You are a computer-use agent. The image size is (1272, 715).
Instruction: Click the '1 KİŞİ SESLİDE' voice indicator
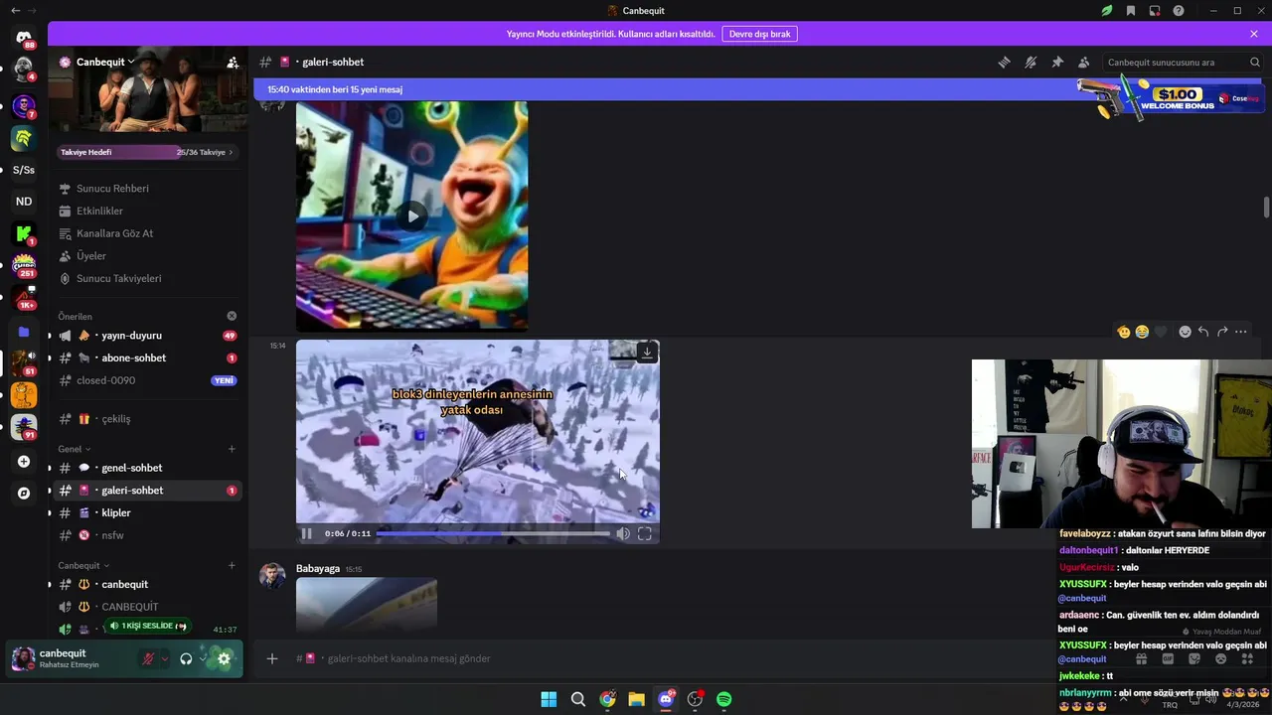[x=147, y=626]
